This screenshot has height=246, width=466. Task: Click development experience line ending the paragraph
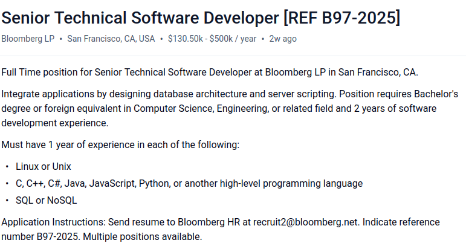(x=54, y=123)
